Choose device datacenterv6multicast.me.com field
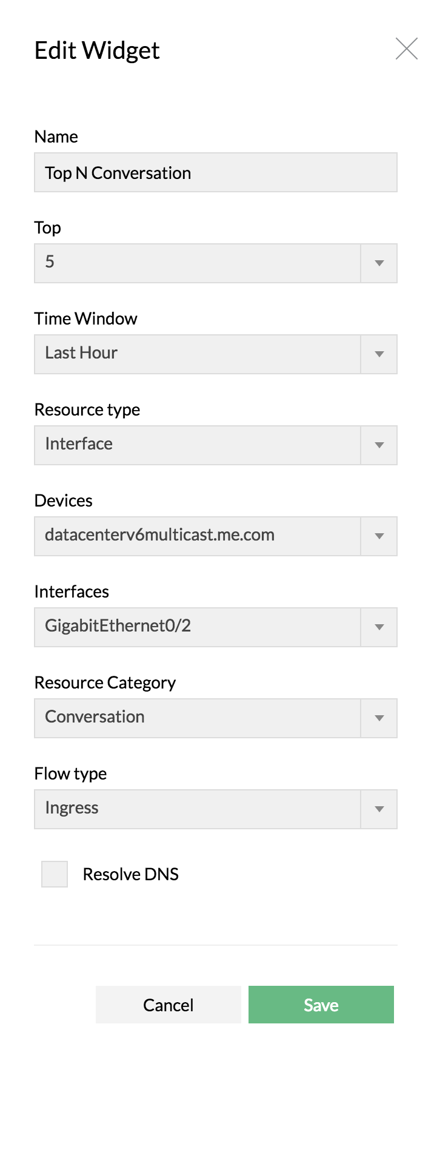Screen dimensions: 434x1169 coord(197,536)
